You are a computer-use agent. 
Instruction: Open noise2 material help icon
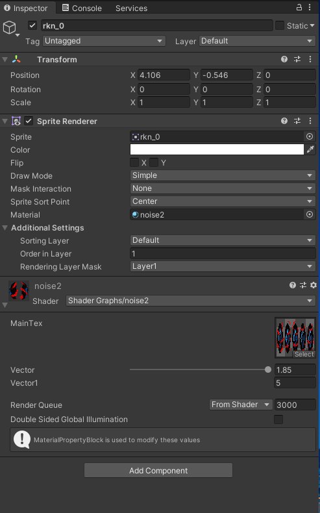293,285
